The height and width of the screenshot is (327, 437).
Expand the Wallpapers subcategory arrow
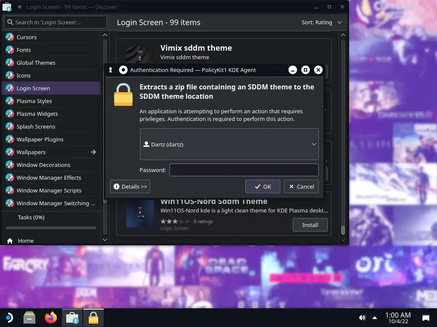coord(93,152)
